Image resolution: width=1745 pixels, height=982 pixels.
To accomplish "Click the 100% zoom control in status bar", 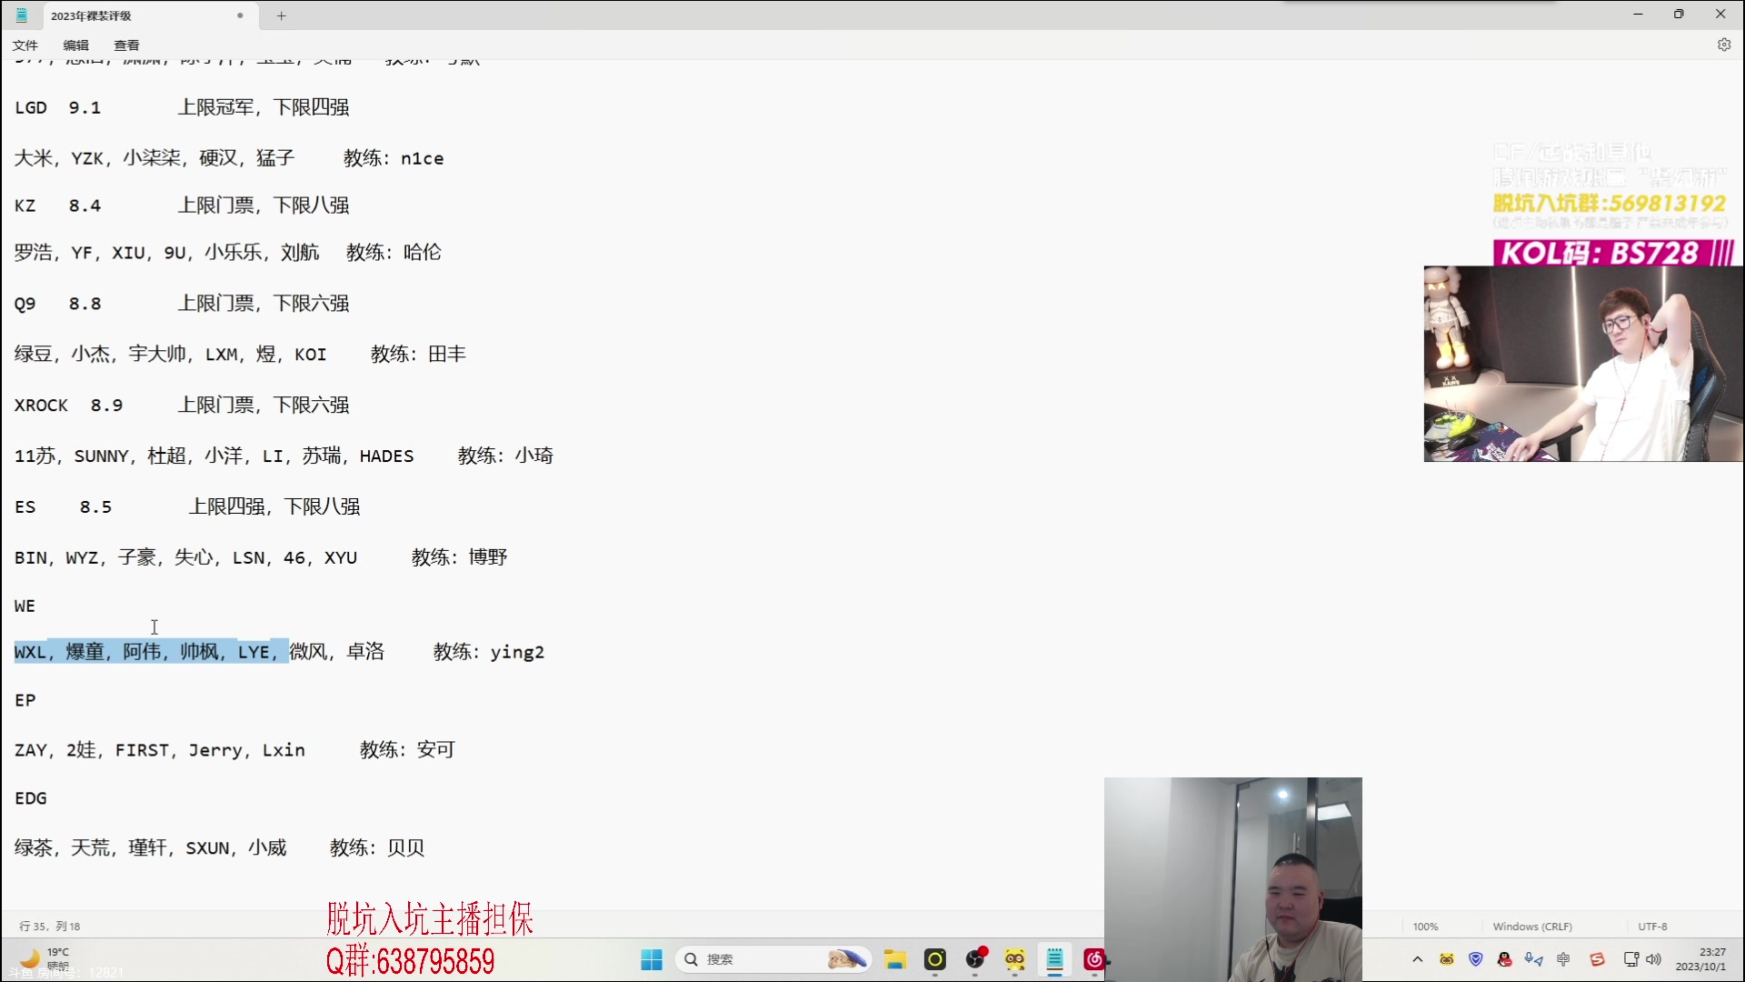I will [1425, 926].
